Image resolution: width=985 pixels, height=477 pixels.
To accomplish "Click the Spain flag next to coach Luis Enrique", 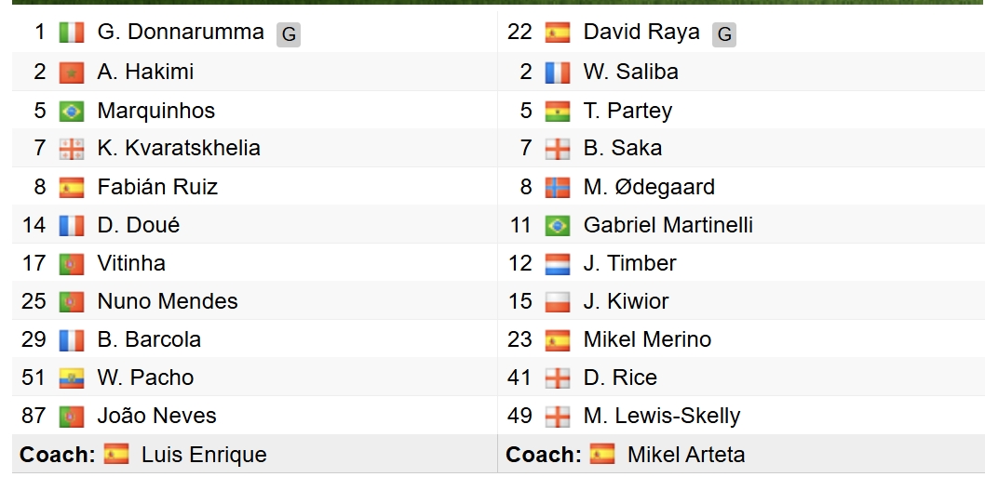I will pos(116,455).
